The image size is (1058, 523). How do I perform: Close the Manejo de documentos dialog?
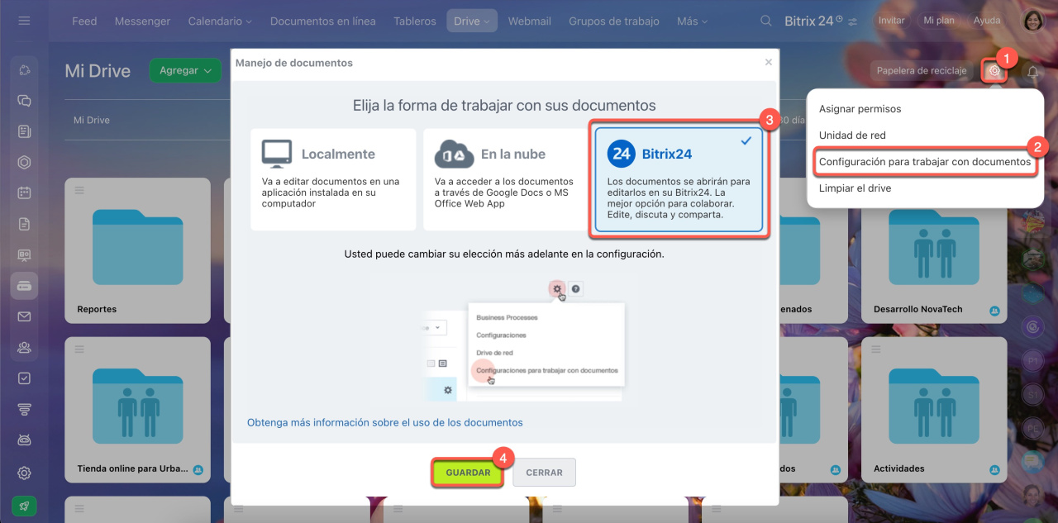(769, 62)
